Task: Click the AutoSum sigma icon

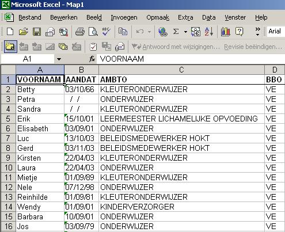Action: click(x=176, y=32)
